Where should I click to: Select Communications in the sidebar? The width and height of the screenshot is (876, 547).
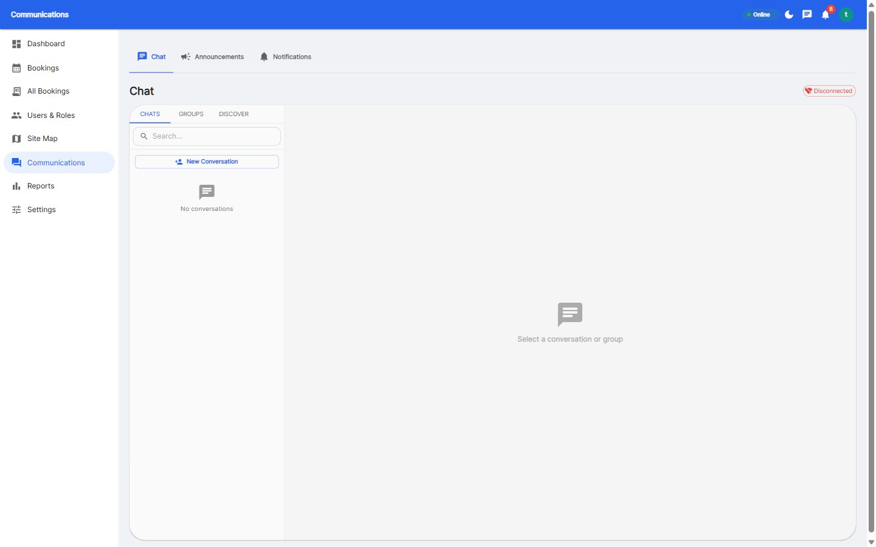[59, 163]
